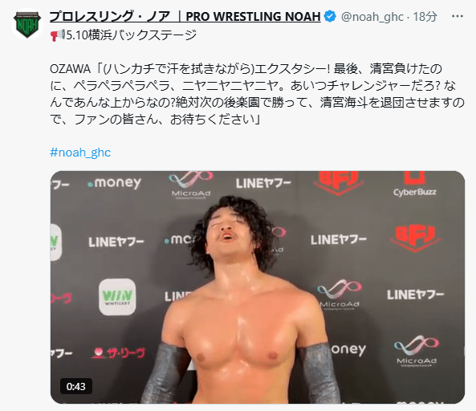
Task: Click the WIN ticket logo in video
Action: point(117,297)
